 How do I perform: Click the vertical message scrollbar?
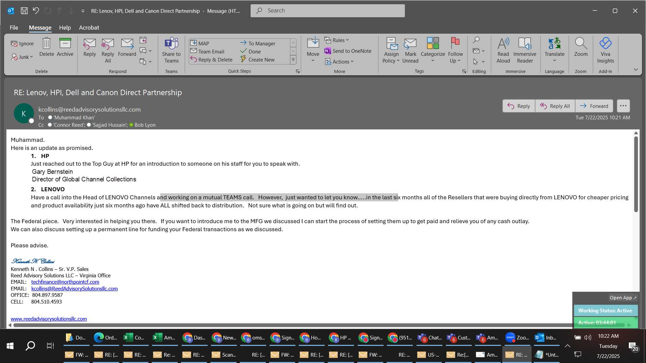636,174
